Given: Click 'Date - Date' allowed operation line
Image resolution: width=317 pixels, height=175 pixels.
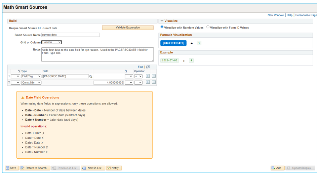Looking at the screenshot, I should tap(55, 110).
